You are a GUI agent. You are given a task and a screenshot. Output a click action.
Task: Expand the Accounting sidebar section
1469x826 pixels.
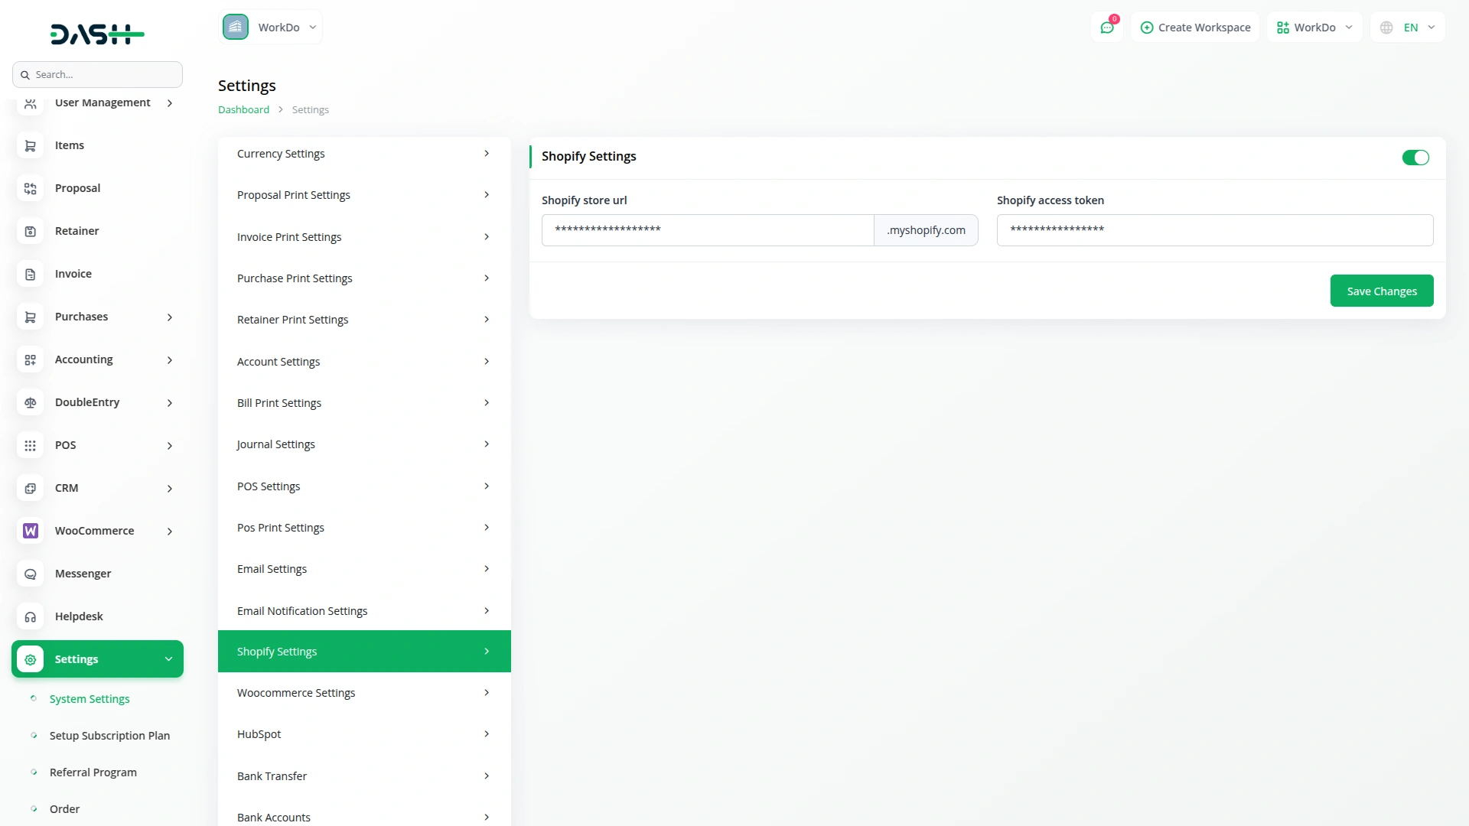(x=97, y=359)
